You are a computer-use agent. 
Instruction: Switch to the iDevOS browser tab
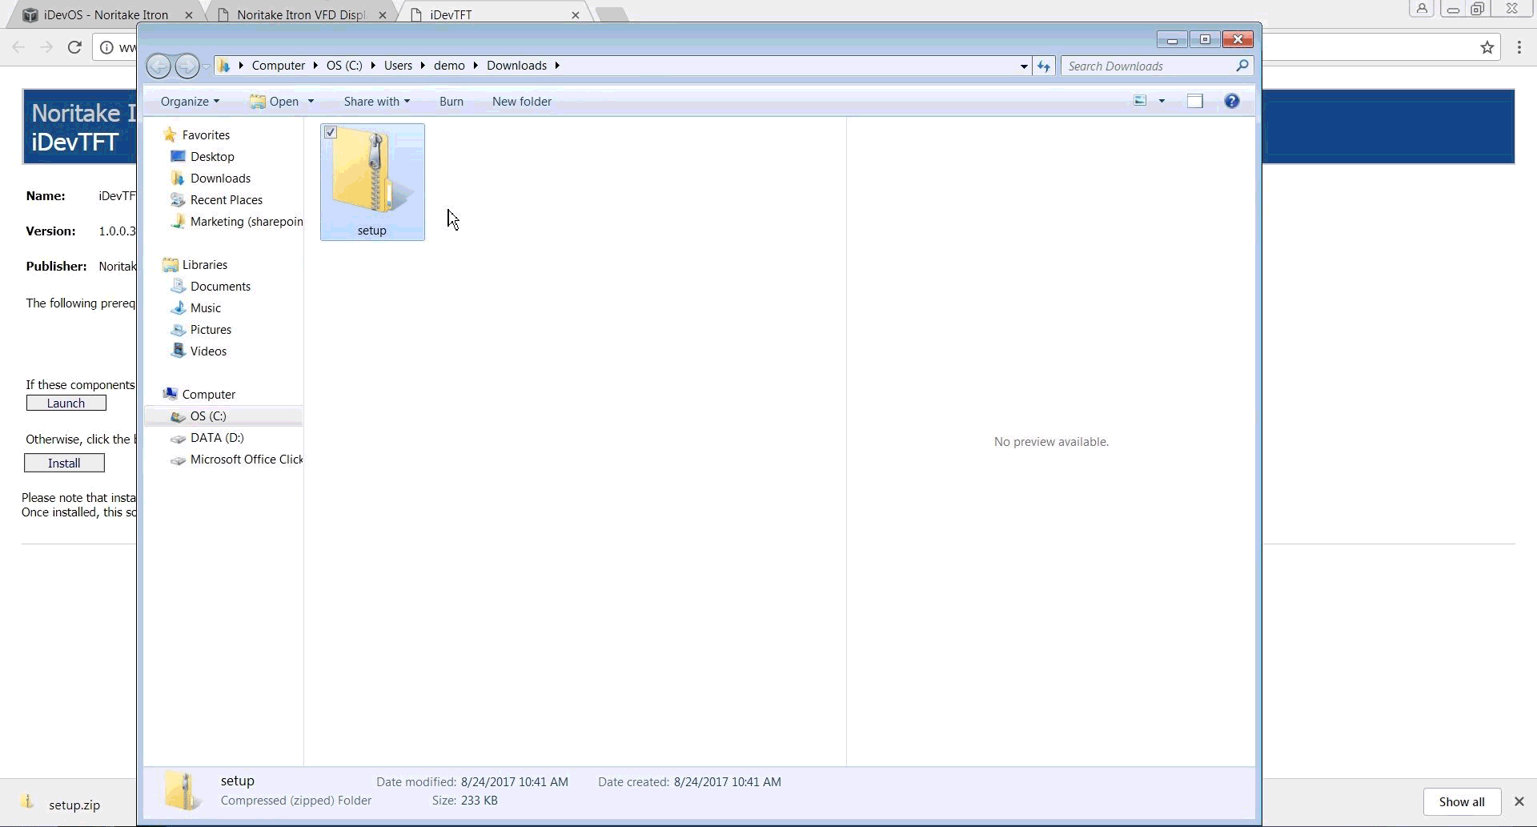coord(106,14)
